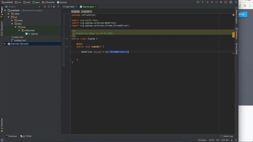Viewport: 253px width, 142px height.
Task: Toggle the Database side panel
Action: tap(236, 34)
